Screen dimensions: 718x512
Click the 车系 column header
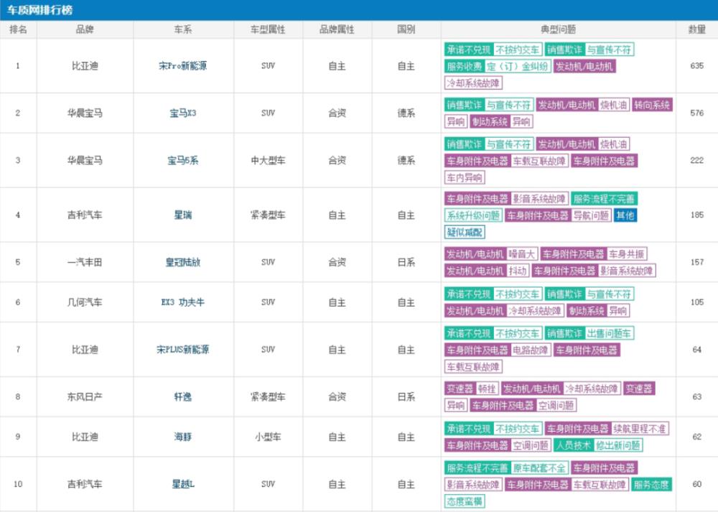tap(182, 29)
